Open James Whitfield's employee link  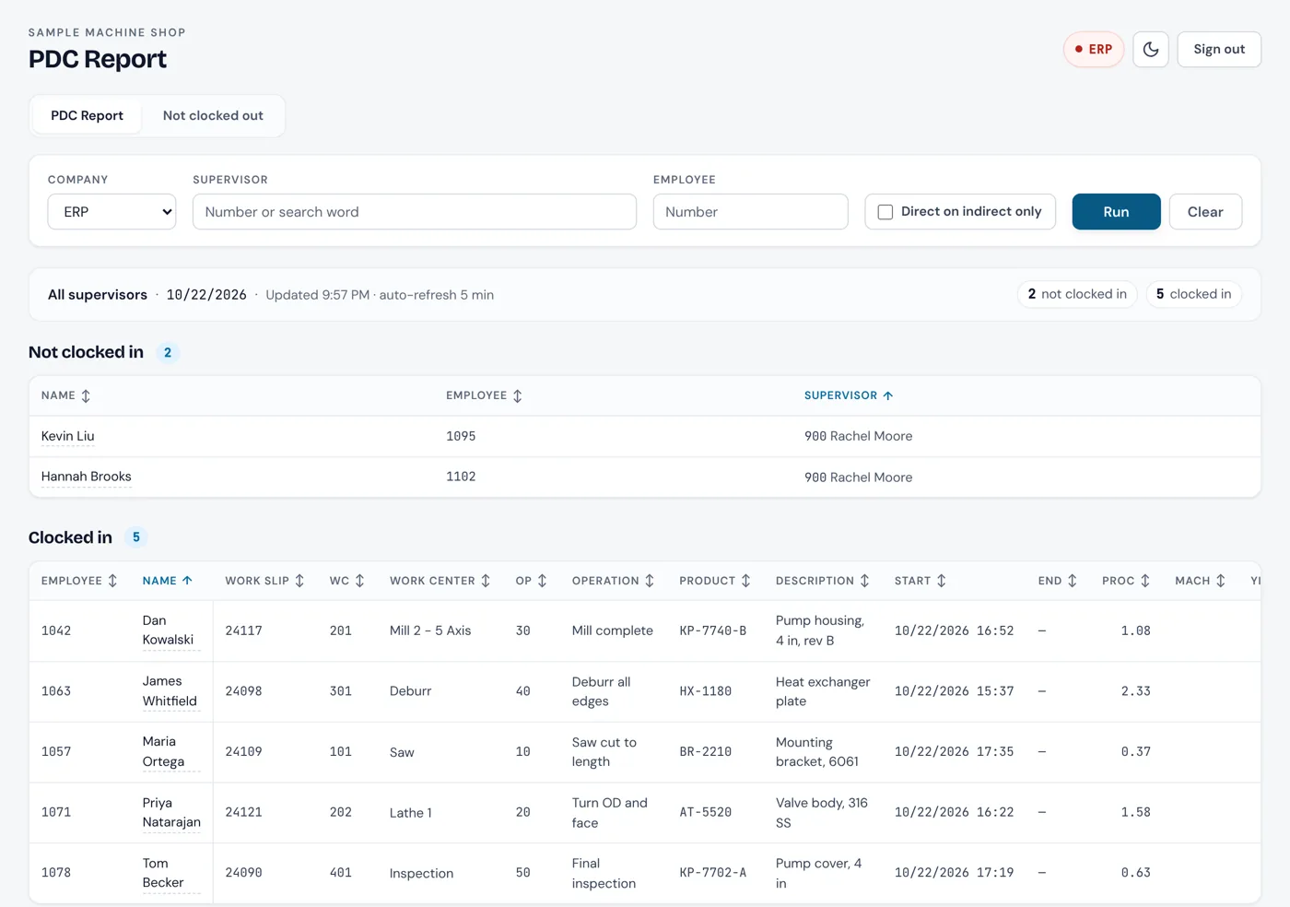tap(170, 691)
